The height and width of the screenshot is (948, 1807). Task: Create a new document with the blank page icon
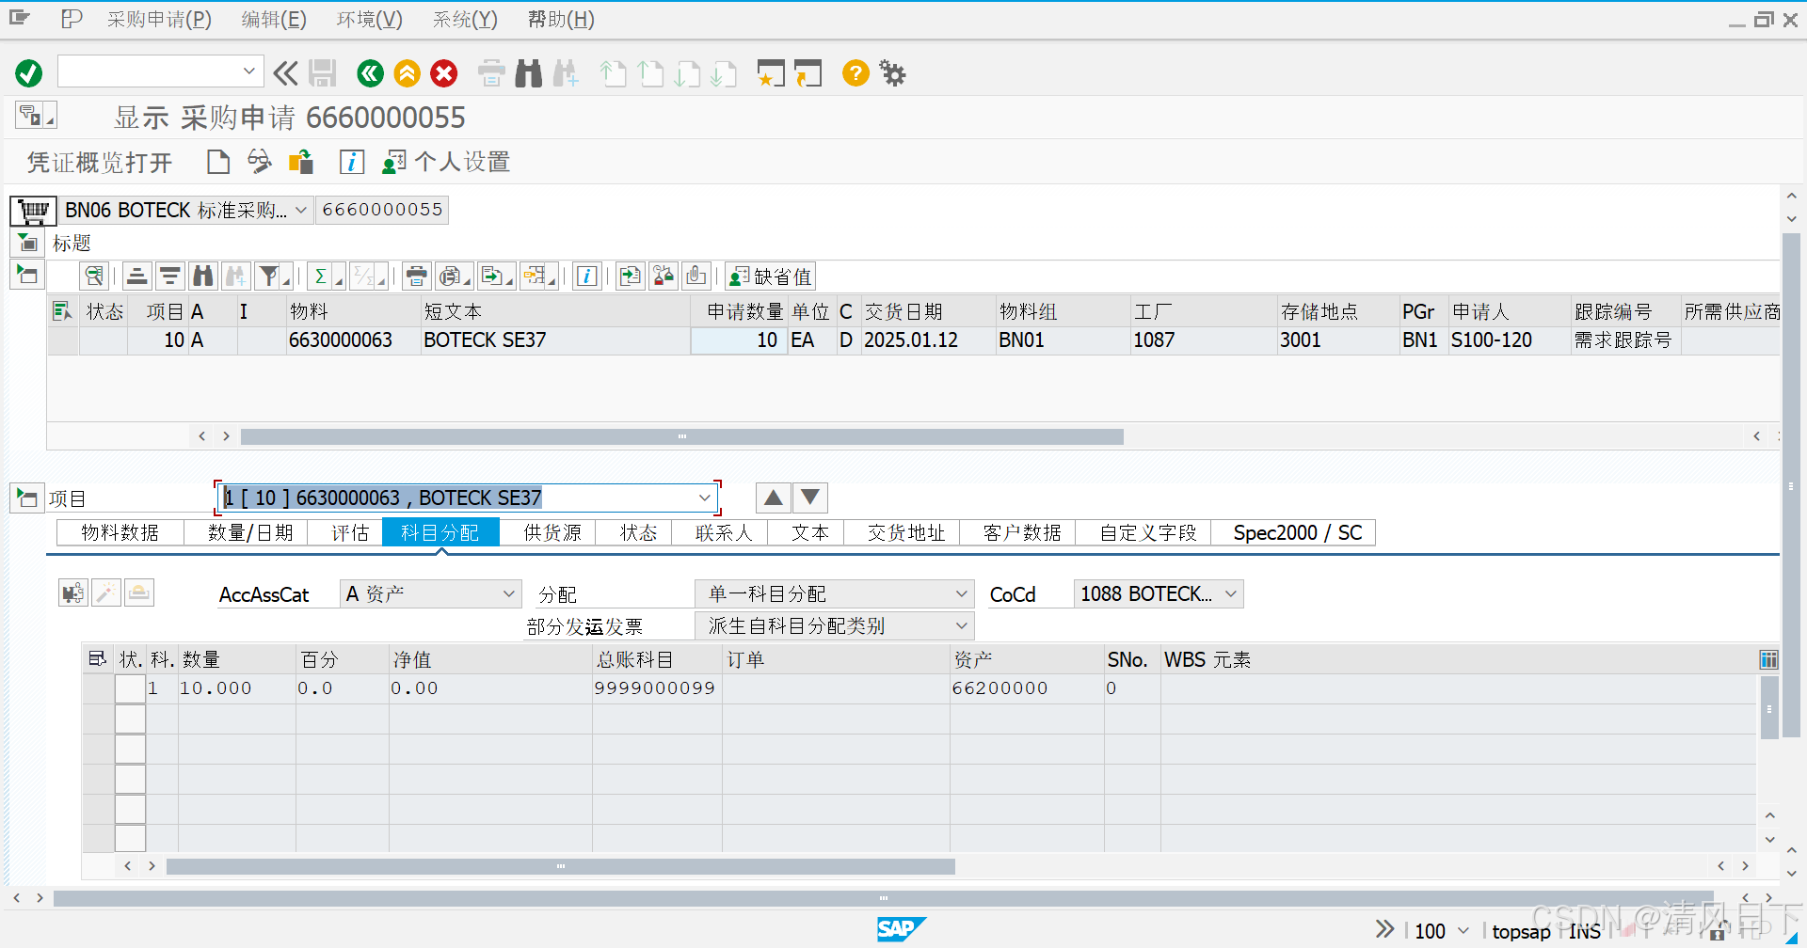pyautogui.click(x=217, y=161)
